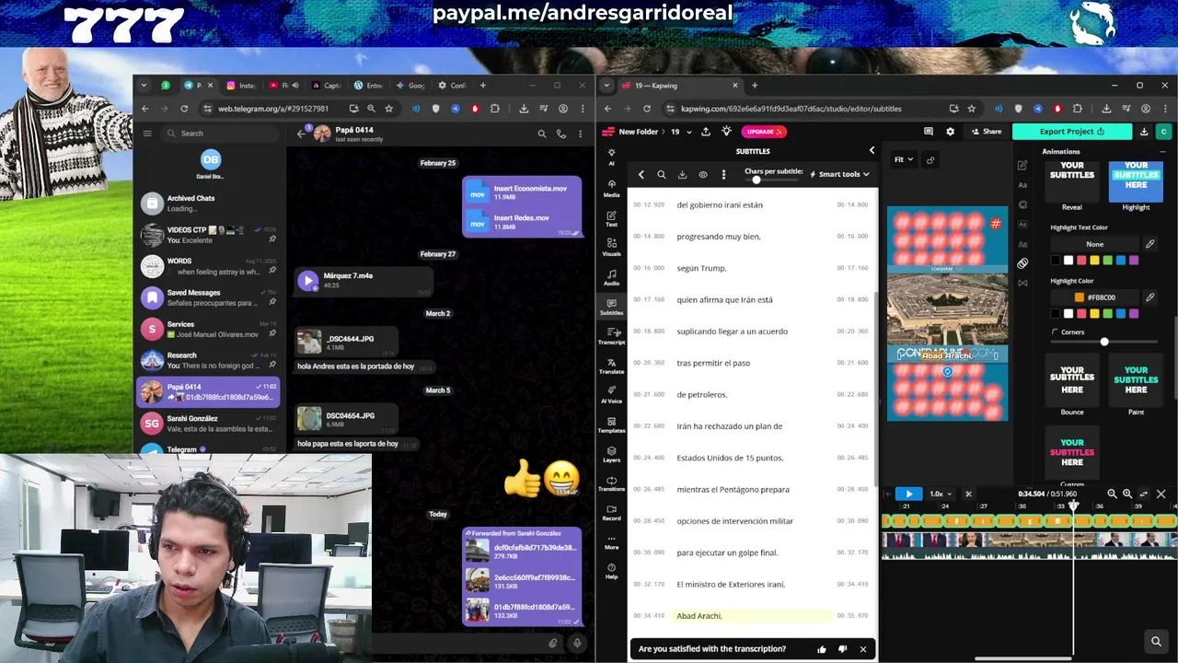This screenshot has width=1178, height=663.
Task: Open Kapwing project settings gear
Action: point(950,132)
